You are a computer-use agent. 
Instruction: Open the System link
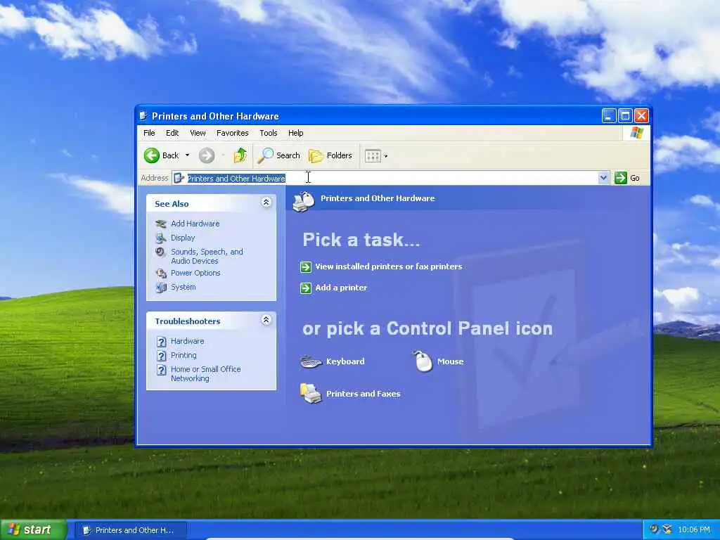tap(184, 287)
